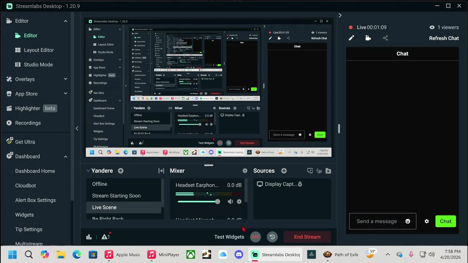The image size is (468, 263).
Task: Show hidden system tray icons chevron
Action: (388, 255)
